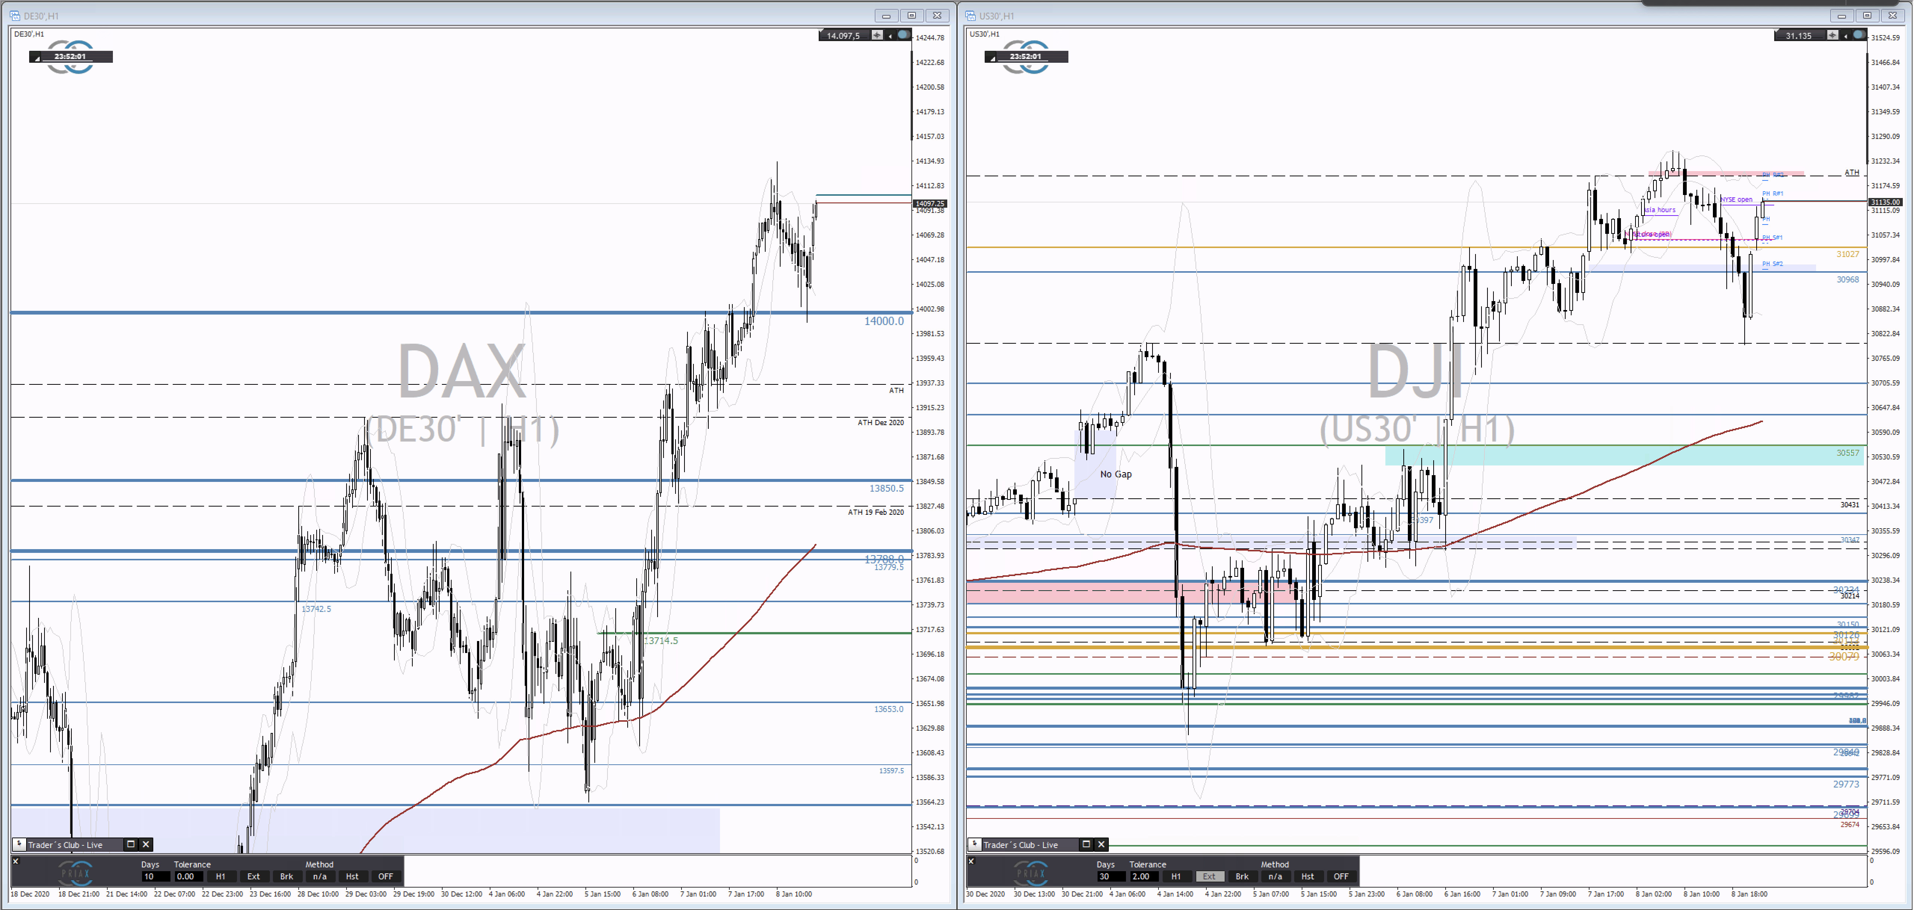Click left arrow in US30 price widget
Viewport: 1914px width, 910px height.
[1846, 35]
